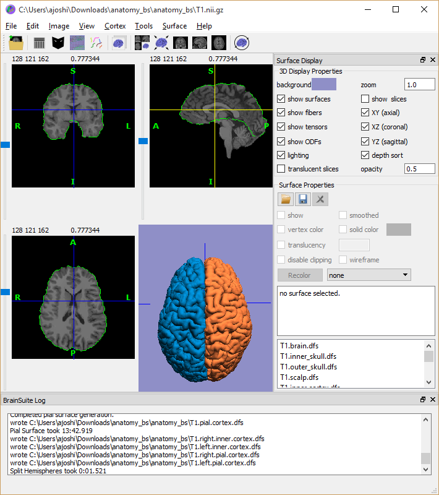Open the recolor dropdown showing none
Screen dimensions: 439x495
click(x=369, y=275)
